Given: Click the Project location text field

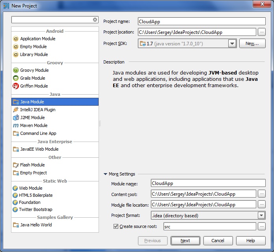Looking at the screenshot, I should click(197, 32).
